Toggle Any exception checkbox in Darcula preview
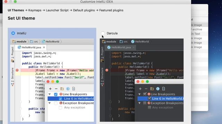 (150, 107)
